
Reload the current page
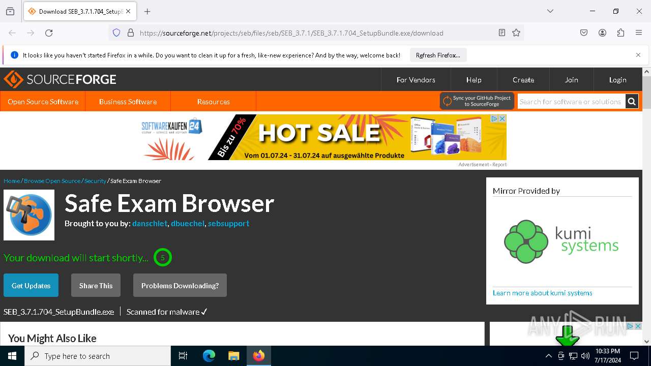(49, 33)
